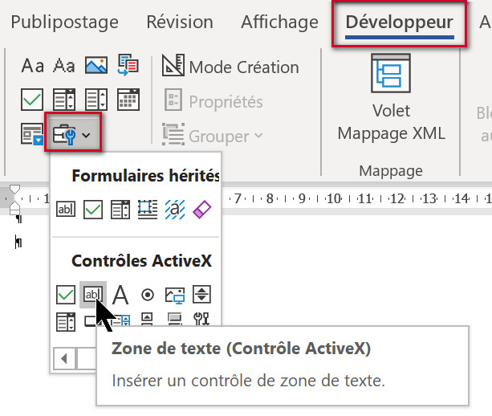Toggle legacy form field shading

[175, 210]
